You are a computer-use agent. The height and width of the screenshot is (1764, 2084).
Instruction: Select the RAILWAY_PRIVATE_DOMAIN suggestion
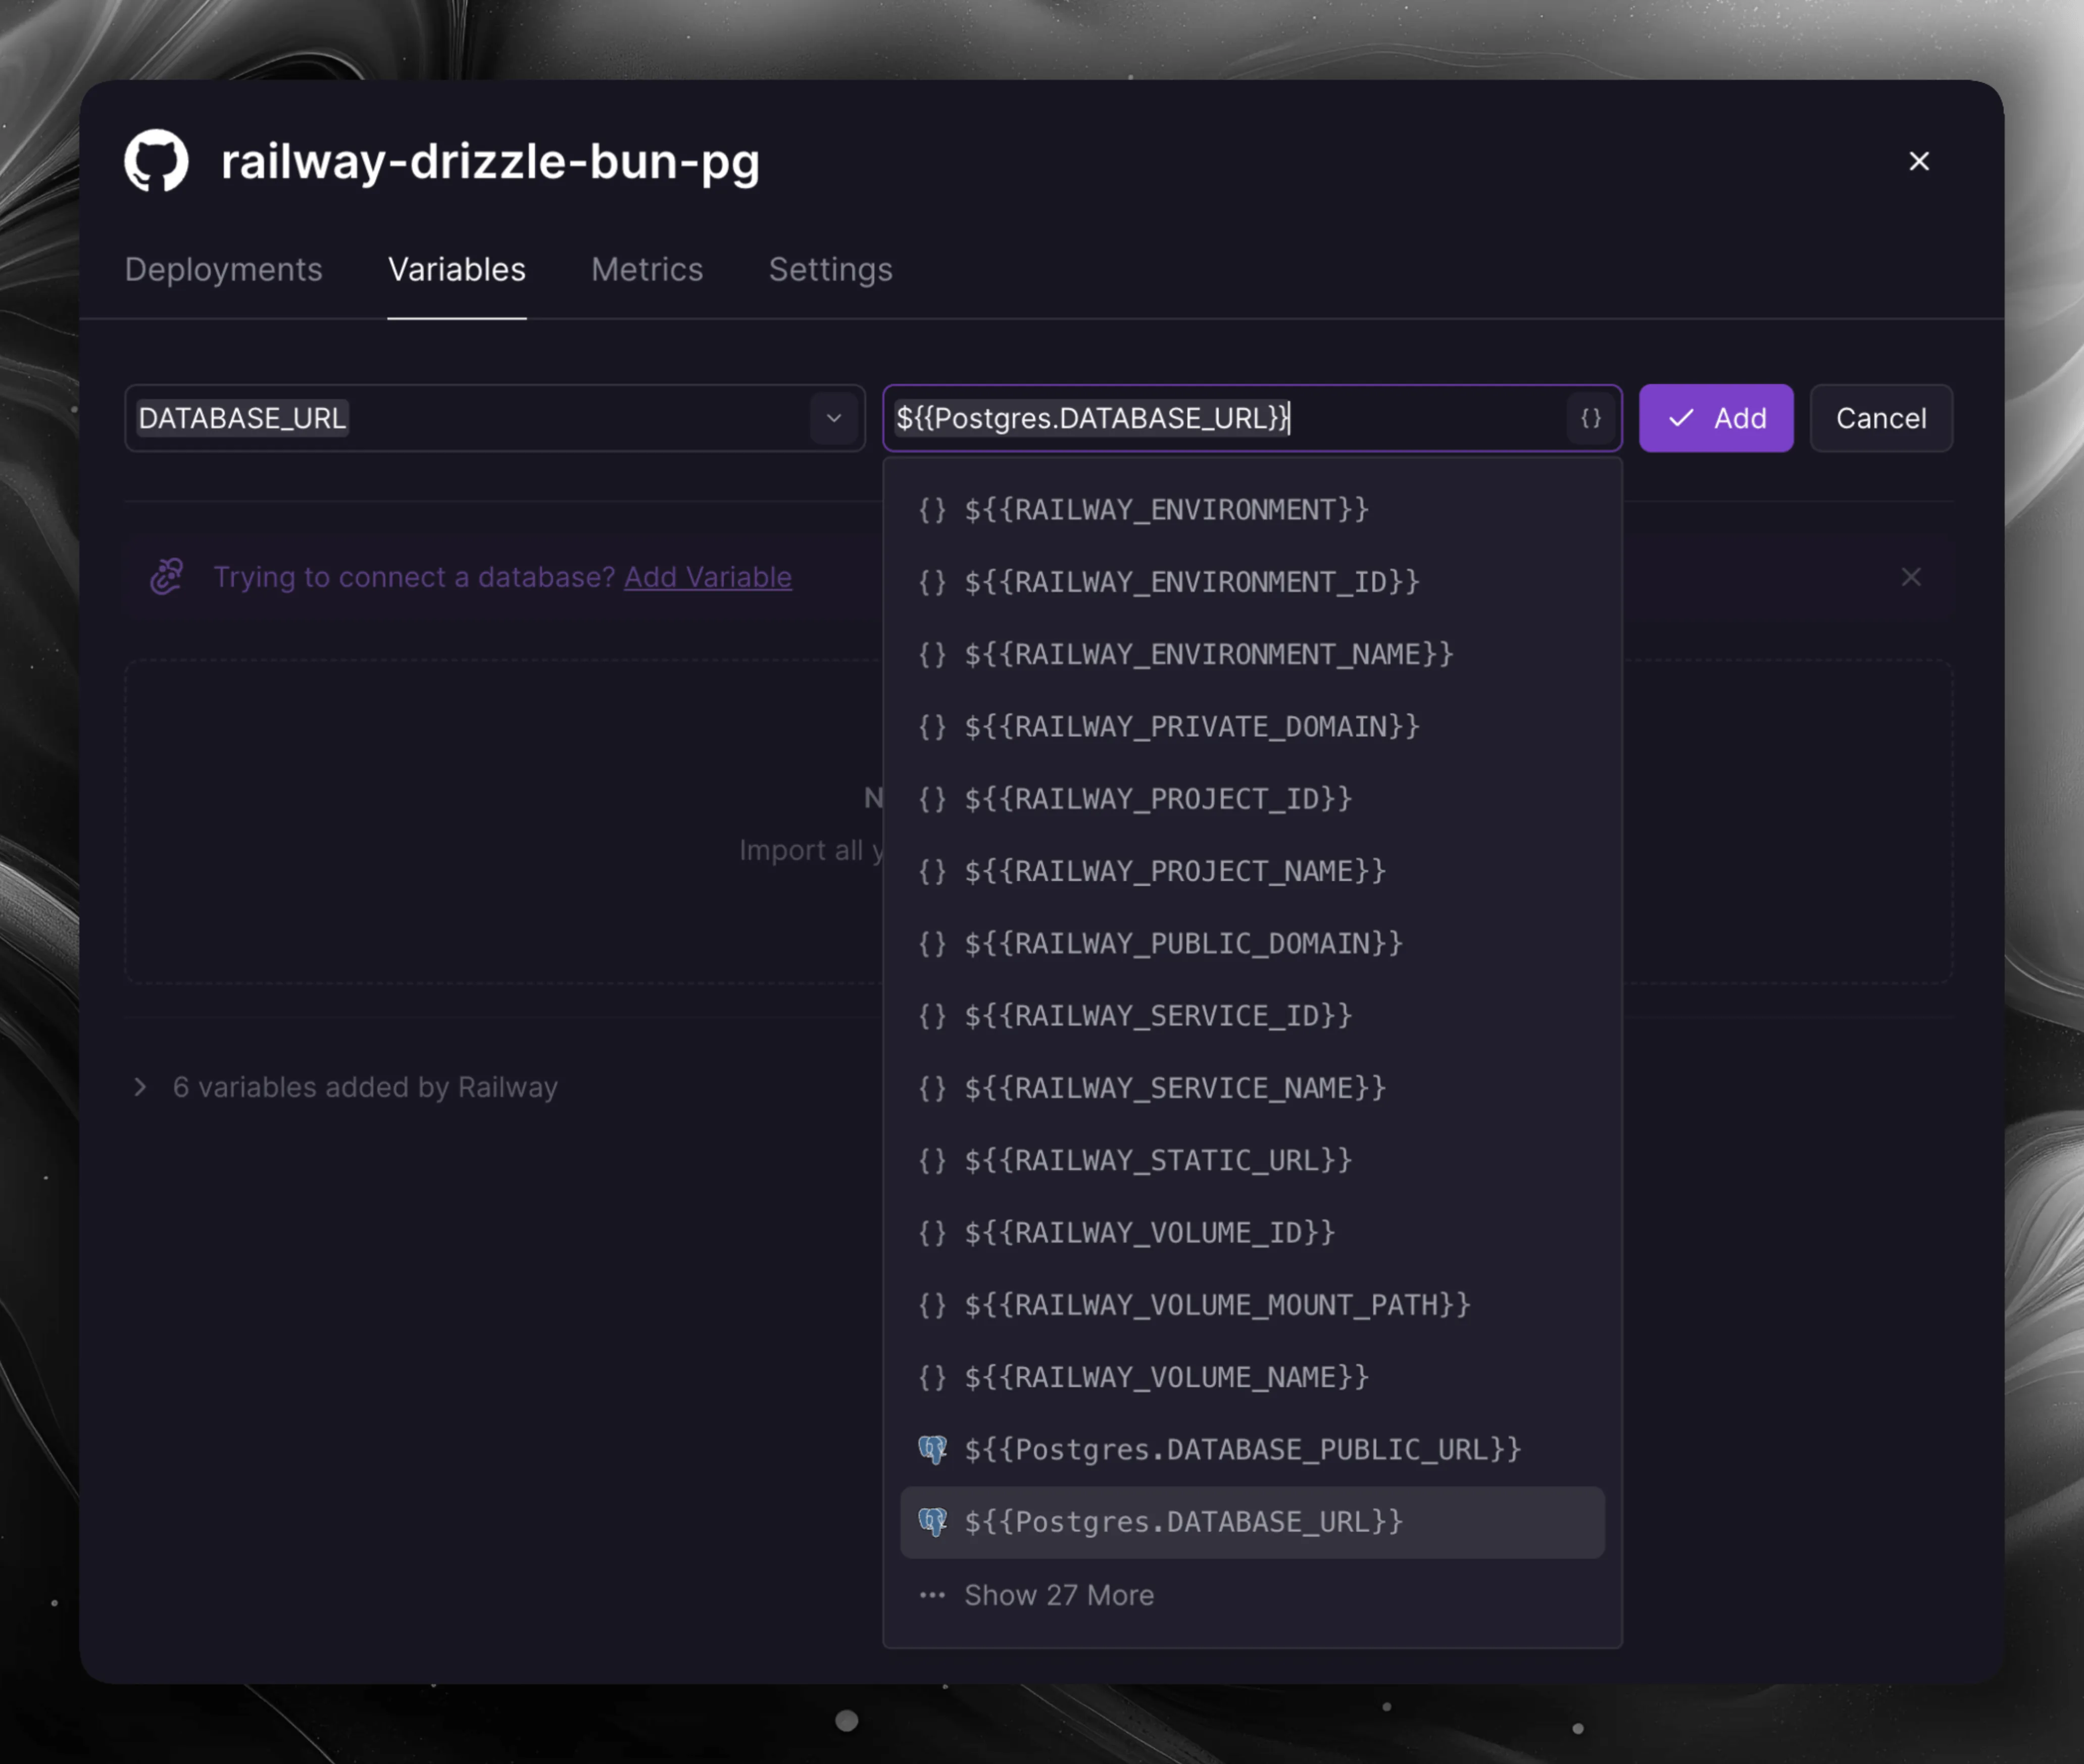click(1191, 727)
